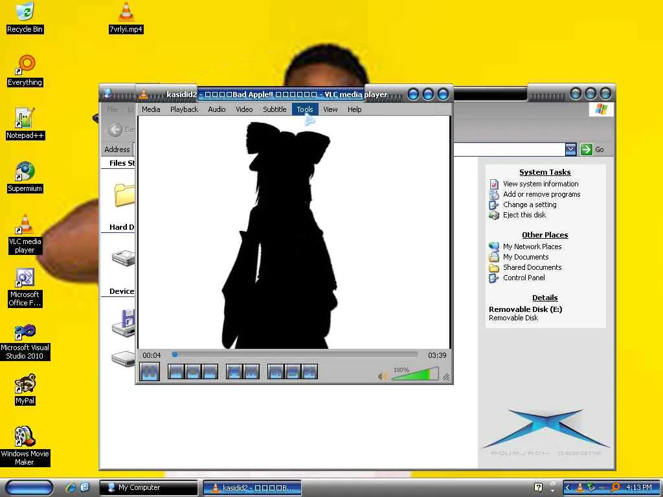Toggle the VLC playlist button
The image size is (663, 497).
(x=276, y=372)
